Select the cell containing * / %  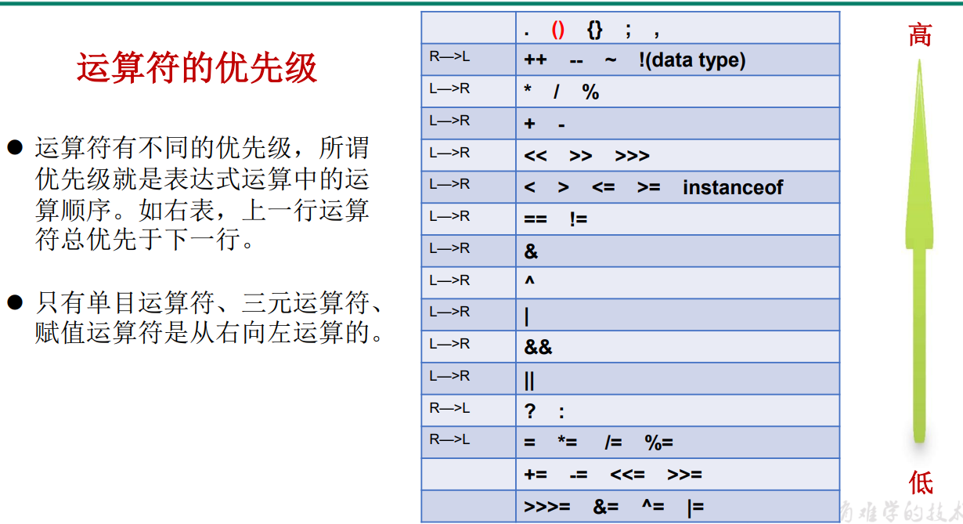coord(678,92)
